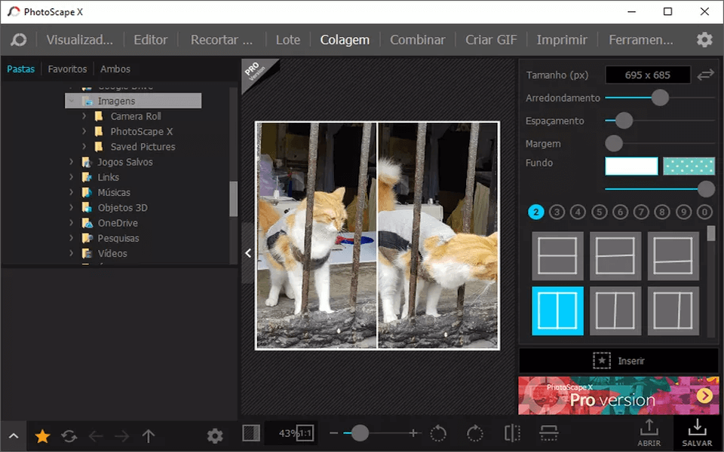Choose last vertical split layout in second row
724x452 pixels.
pos(673,311)
